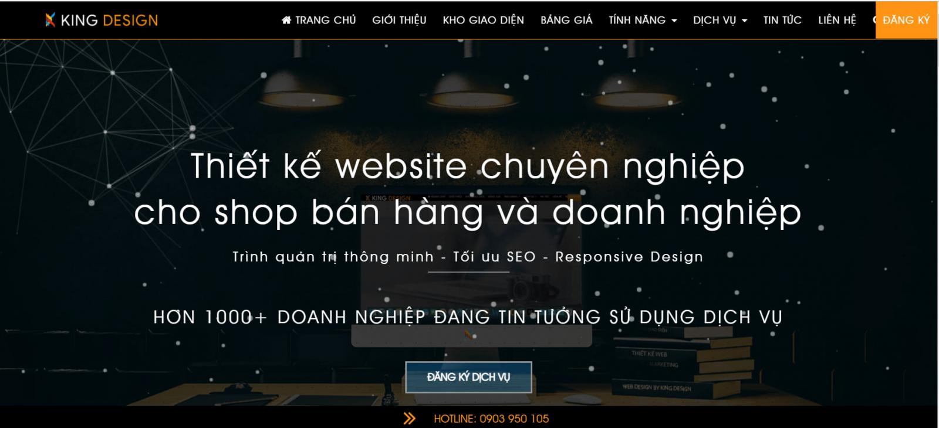This screenshot has width=939, height=428.
Task: Open the Liên Hệ page
Action: 837,20
